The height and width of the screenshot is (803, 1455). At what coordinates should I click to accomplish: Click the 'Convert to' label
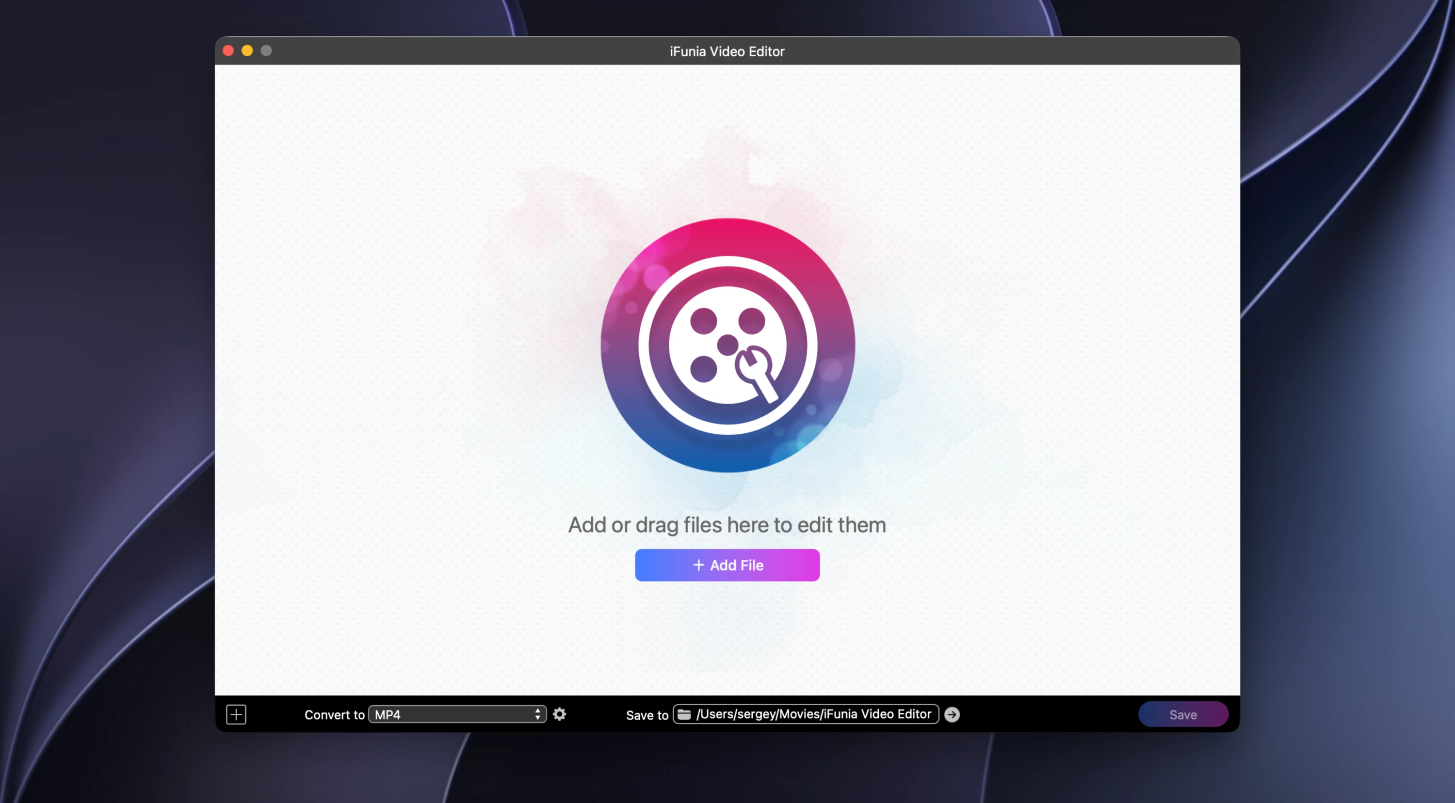point(334,715)
